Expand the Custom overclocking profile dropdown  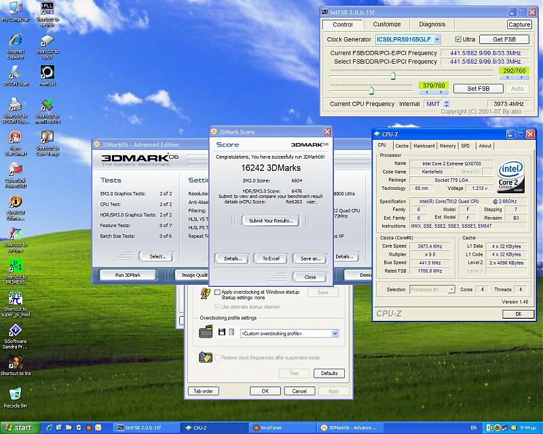pyautogui.click(x=335, y=334)
